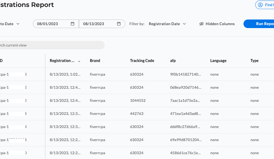The height and width of the screenshot is (159, 274).
Task: Click the Brand column header
Action: point(95,61)
